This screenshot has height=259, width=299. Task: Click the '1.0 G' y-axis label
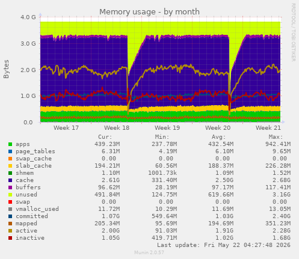click(28, 96)
